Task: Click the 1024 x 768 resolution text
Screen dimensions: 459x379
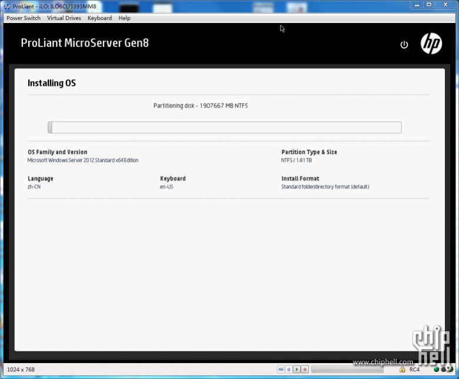Action: click(21, 370)
